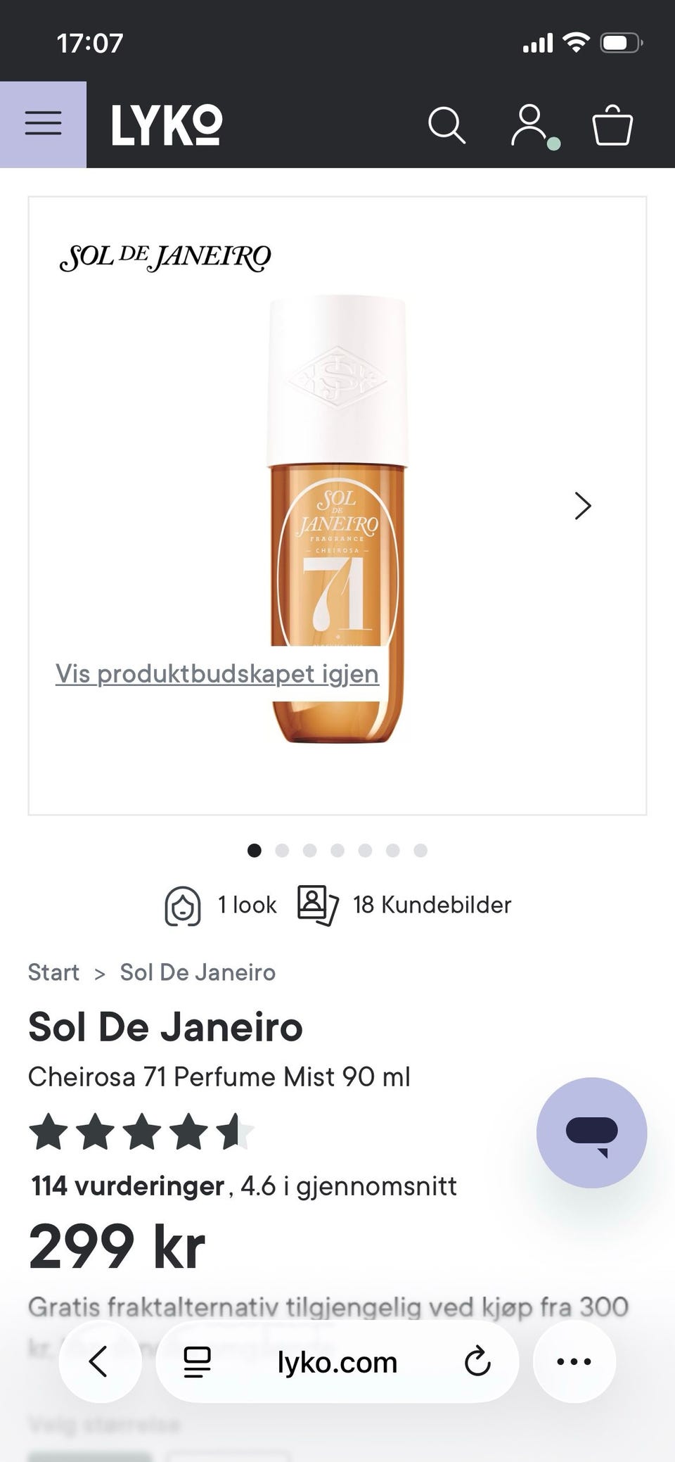Open the browser tabs/reader icon
This screenshot has width=675, height=1462.
point(197,1361)
